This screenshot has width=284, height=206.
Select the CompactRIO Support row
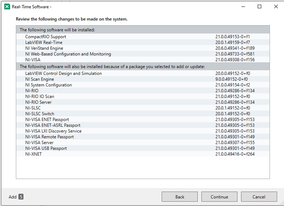[46, 37]
